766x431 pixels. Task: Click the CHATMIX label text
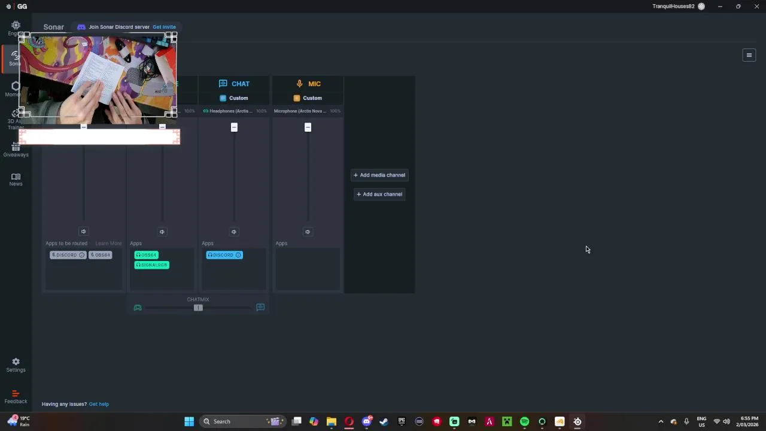[197, 299]
